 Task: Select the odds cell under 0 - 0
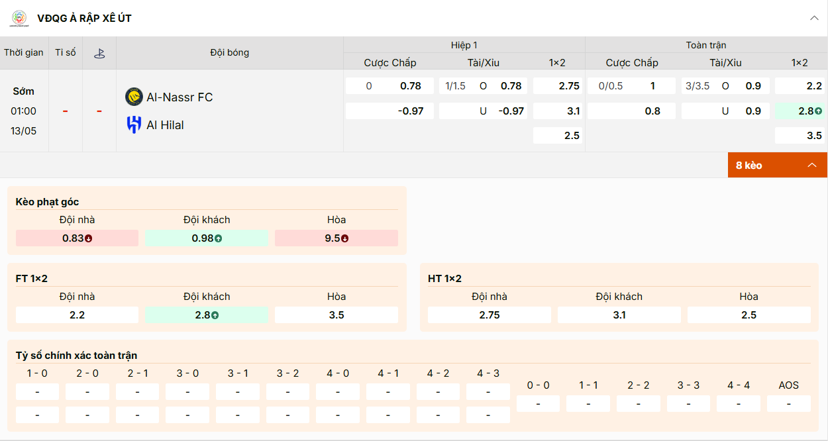(538, 404)
